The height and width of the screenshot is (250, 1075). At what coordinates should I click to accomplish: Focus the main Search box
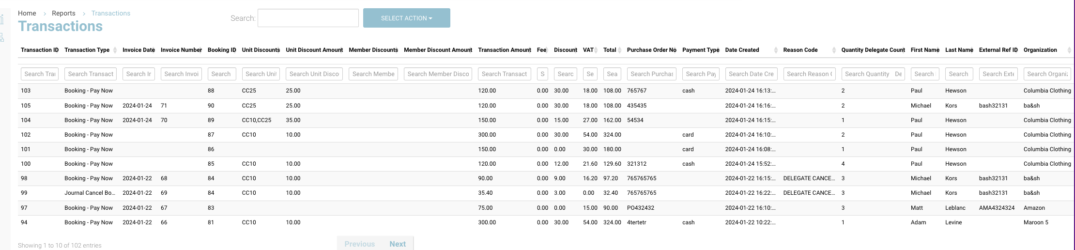point(308,18)
